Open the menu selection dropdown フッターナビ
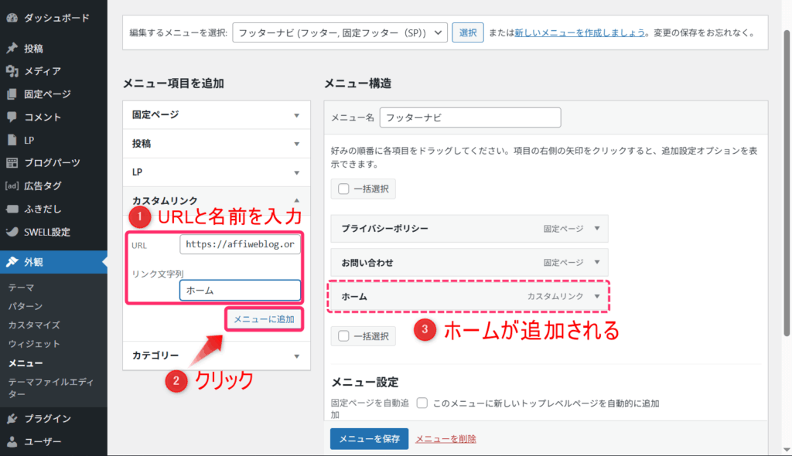792x456 pixels. point(340,32)
